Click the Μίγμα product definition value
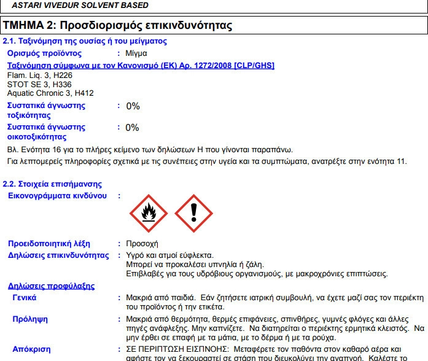Image resolution: width=428 pixels, height=361 pixels. (x=136, y=53)
